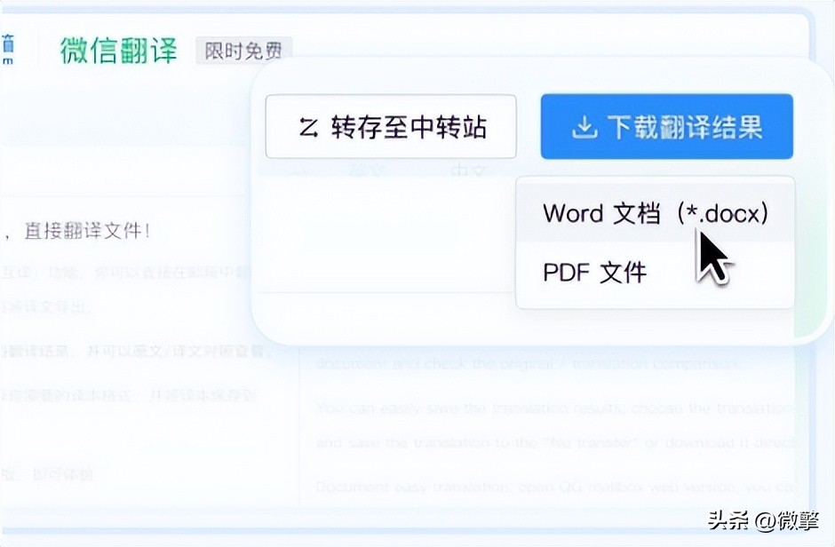Click the cursor-highlighted Word document icon row
This screenshot has height=547, width=835.
tap(655, 213)
